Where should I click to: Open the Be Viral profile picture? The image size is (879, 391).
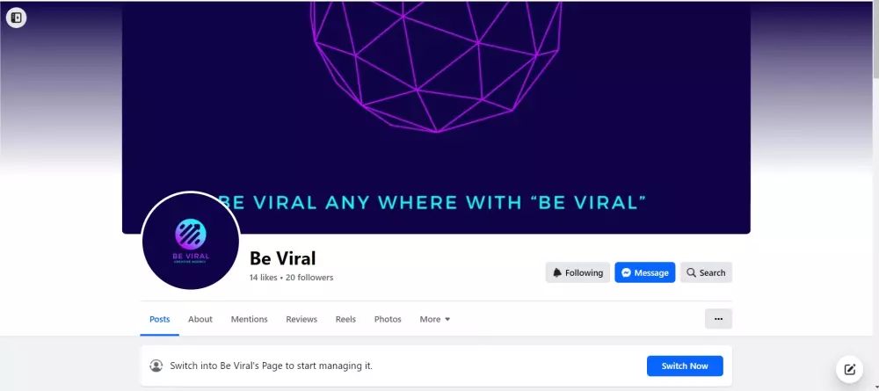point(191,241)
